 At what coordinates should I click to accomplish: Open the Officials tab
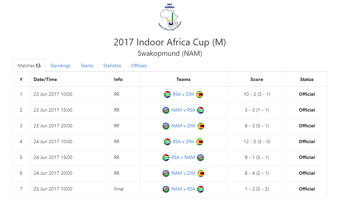coord(139,66)
